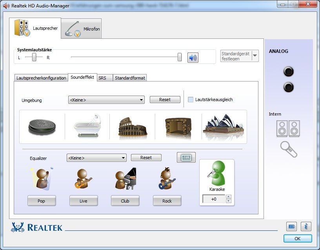Increase Karaoke key with up arrow

tap(229, 197)
